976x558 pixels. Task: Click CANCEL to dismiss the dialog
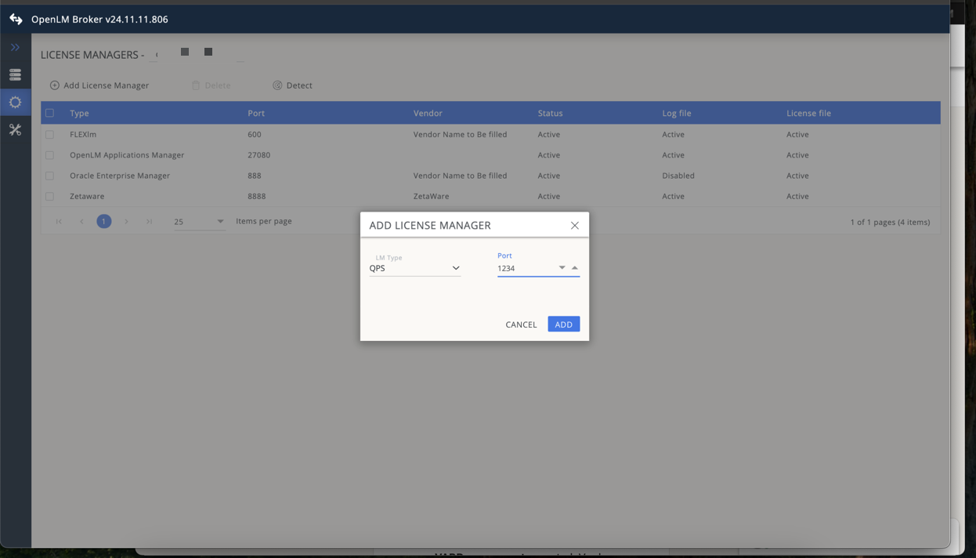pos(520,324)
